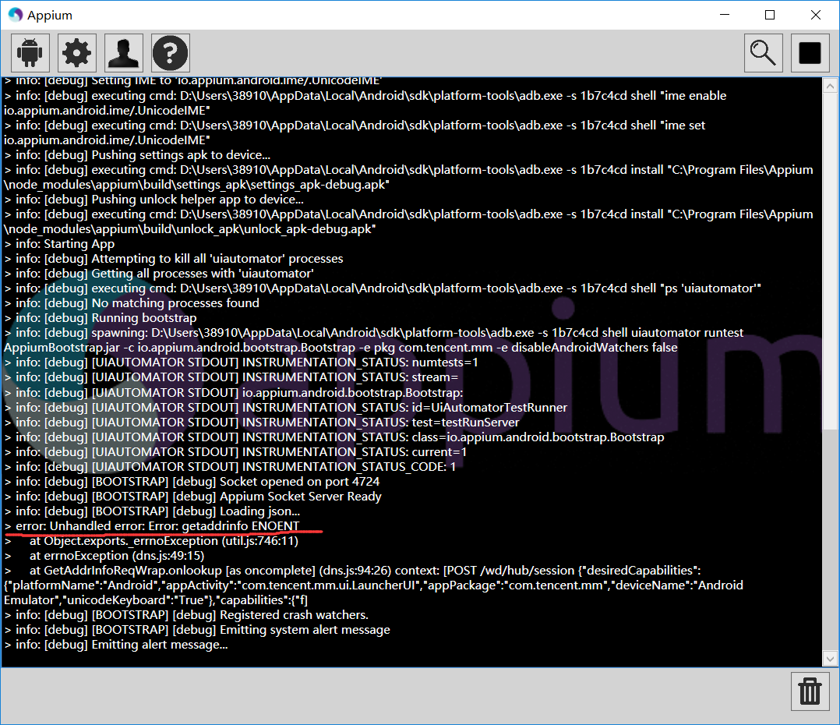Screen dimensions: 840x725
Task: Click 'unlock_apk-debug.apk' path line
Action: 190,229
